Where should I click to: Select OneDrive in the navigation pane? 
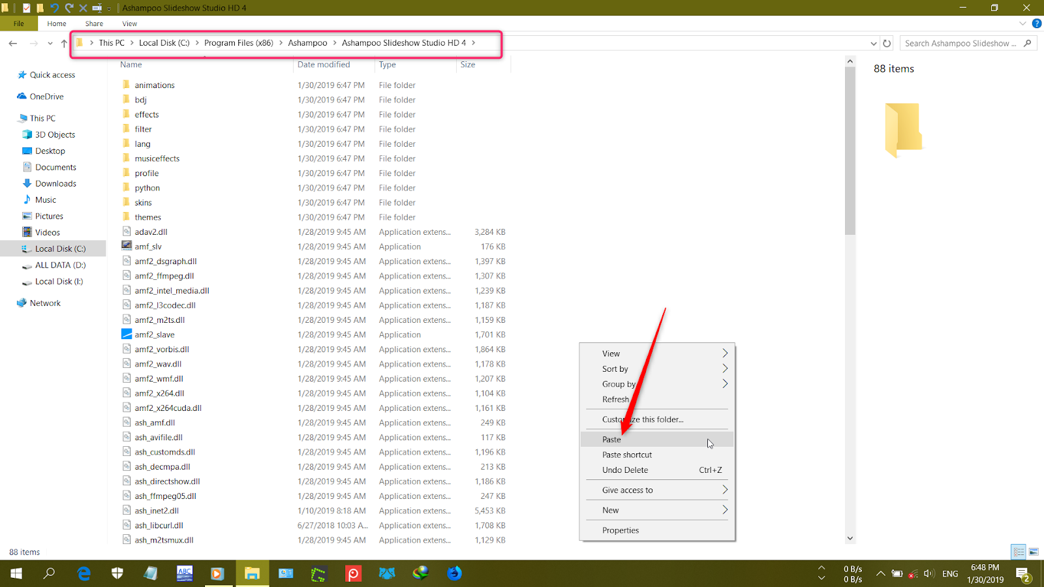pyautogui.click(x=46, y=97)
